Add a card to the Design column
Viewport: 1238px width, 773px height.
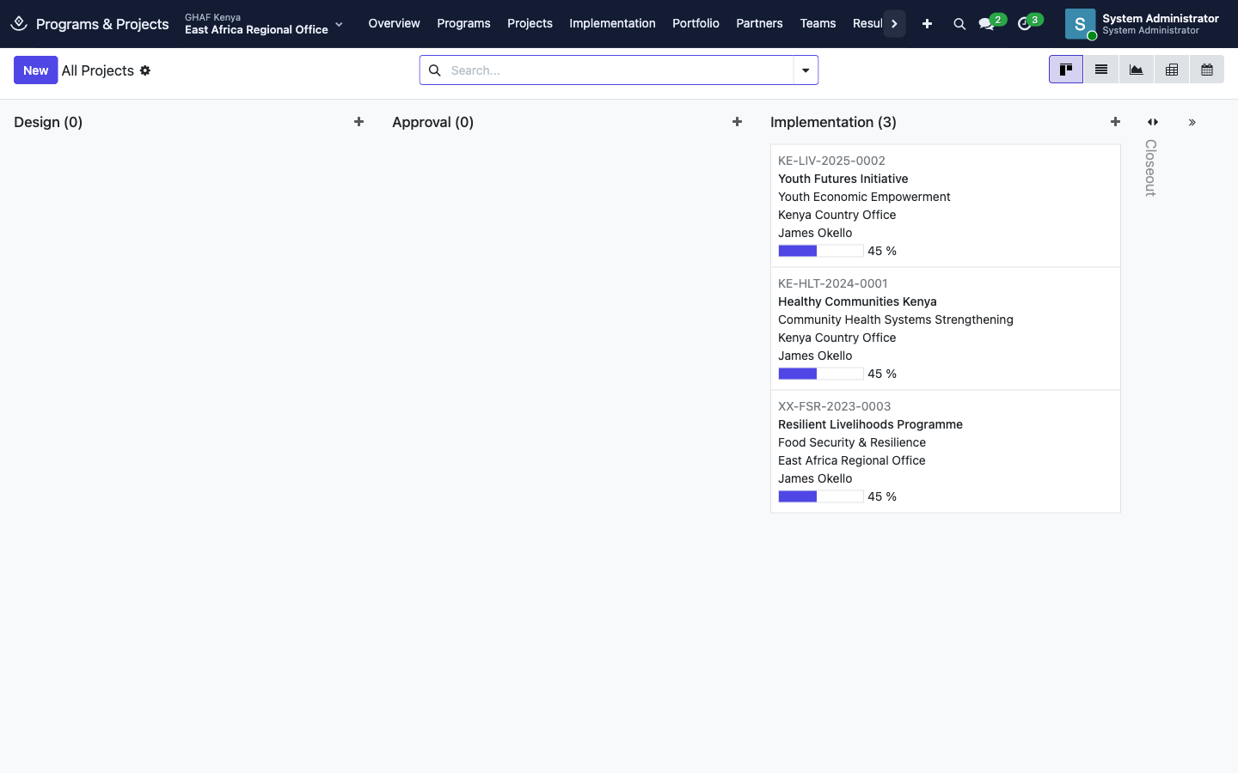point(359,122)
